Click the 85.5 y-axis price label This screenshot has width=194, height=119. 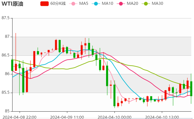pyautogui.click(x=5, y=93)
